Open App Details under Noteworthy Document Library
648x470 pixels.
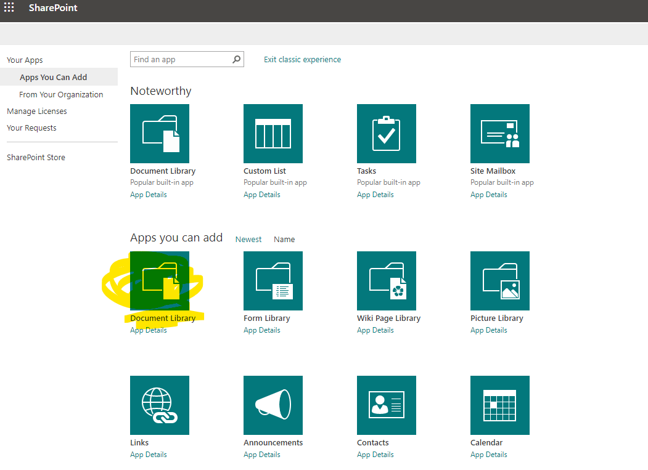coord(149,195)
